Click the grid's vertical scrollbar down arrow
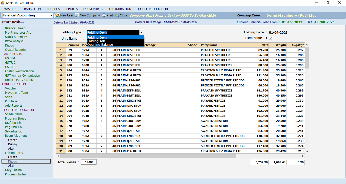 pyautogui.click(x=307, y=152)
